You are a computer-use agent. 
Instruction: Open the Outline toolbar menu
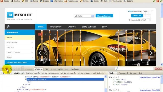(x=85, y=1)
